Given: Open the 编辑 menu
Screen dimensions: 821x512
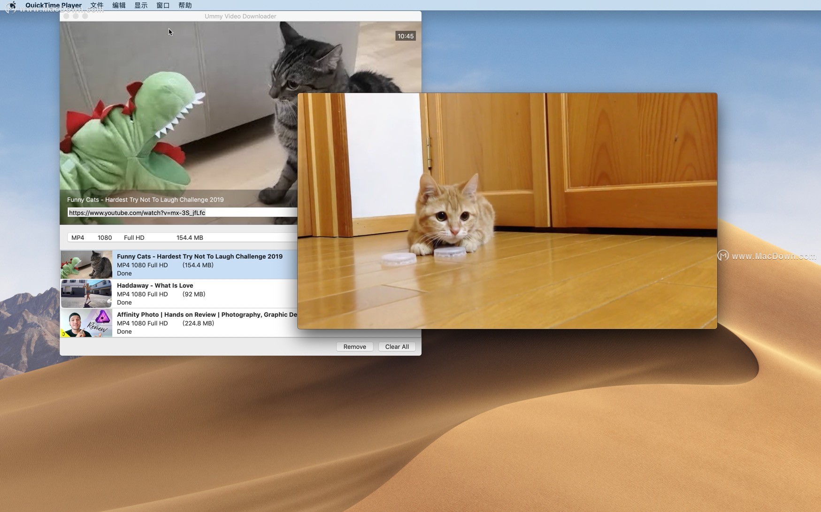Looking at the screenshot, I should pyautogui.click(x=119, y=5).
